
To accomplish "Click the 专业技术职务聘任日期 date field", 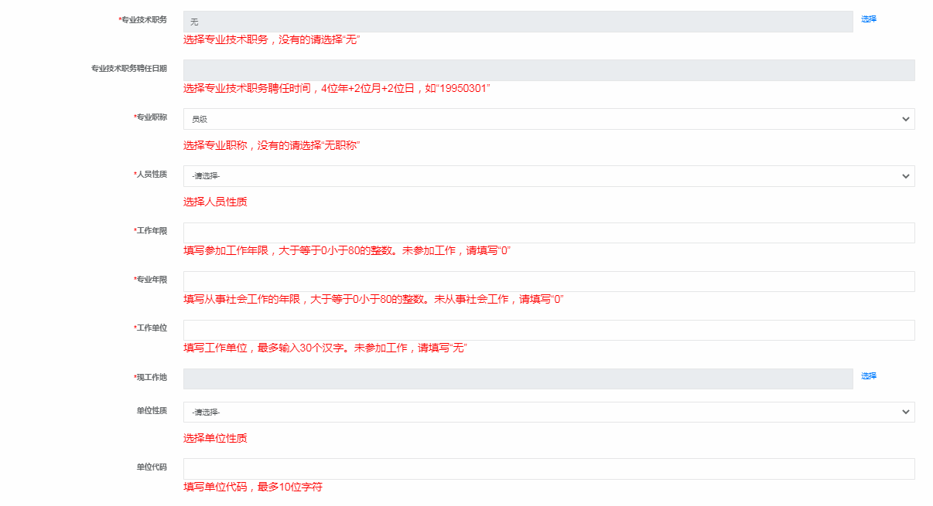I will [549, 70].
